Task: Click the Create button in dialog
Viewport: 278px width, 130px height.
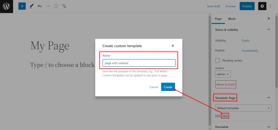Action: coord(168,87)
